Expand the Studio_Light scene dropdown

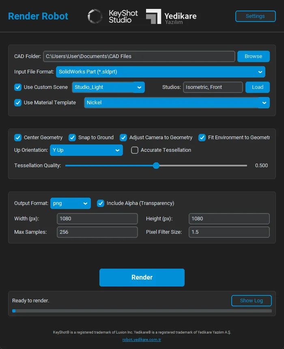coord(108,87)
